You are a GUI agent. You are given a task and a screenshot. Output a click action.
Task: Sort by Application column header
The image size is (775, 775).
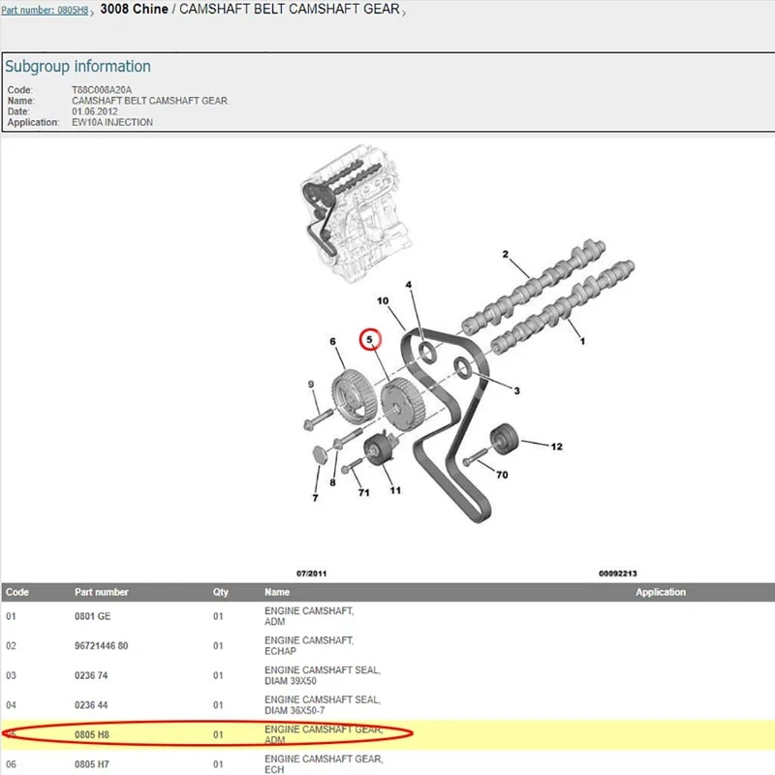tap(661, 592)
